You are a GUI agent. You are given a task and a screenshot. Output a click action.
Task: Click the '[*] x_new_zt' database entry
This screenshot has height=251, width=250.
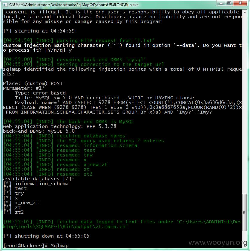click(21, 203)
